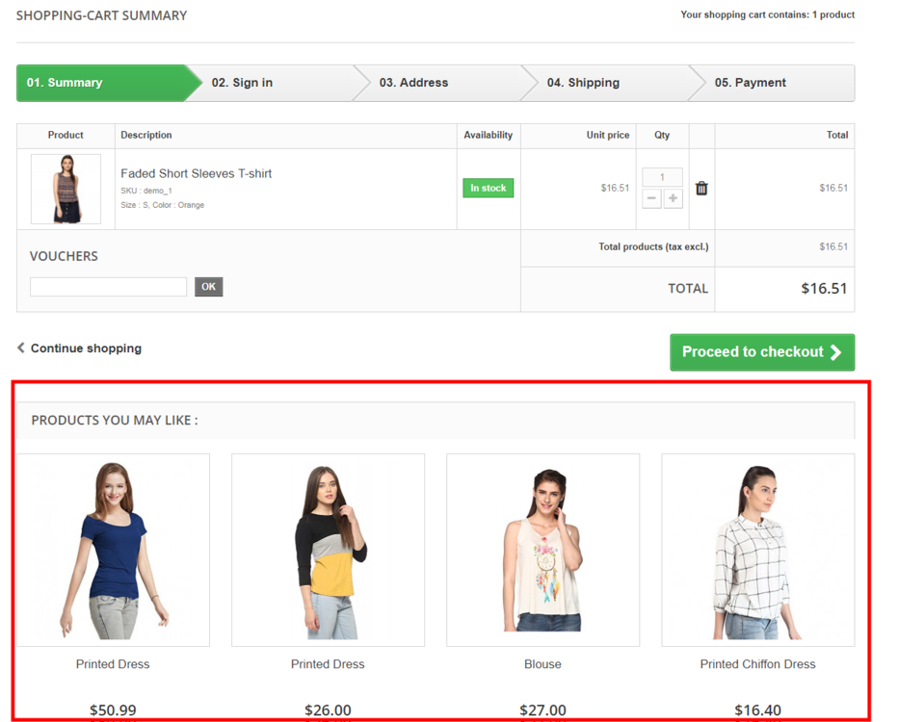
Task: Click the arrow icon on Proceed to checkout
Action: (837, 352)
